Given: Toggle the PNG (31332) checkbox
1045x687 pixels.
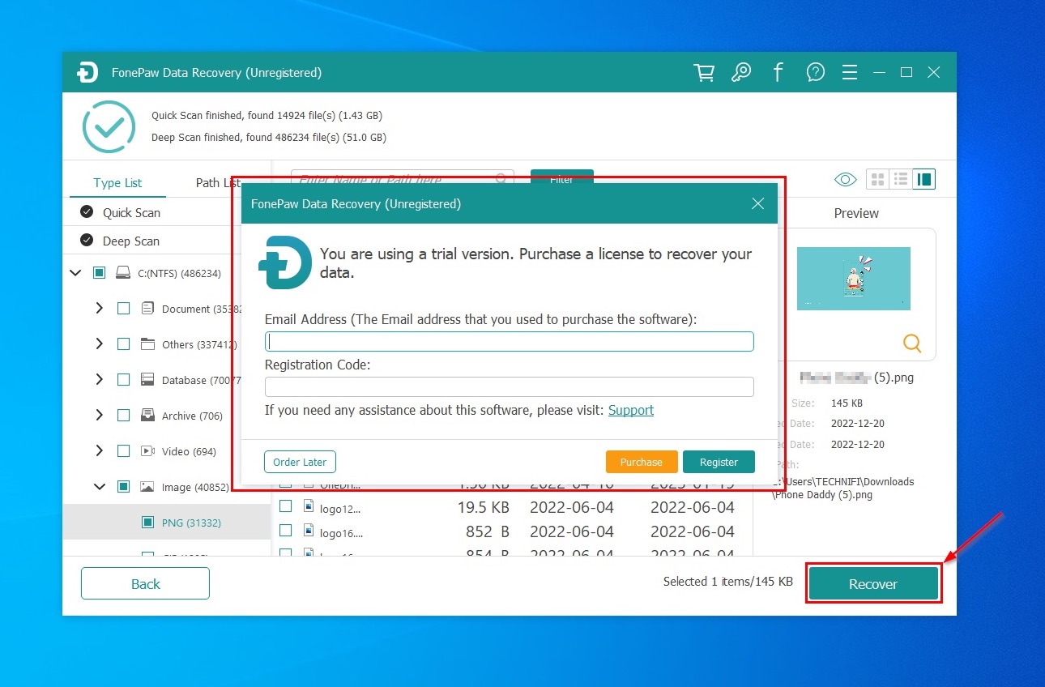Looking at the screenshot, I should click(x=147, y=523).
